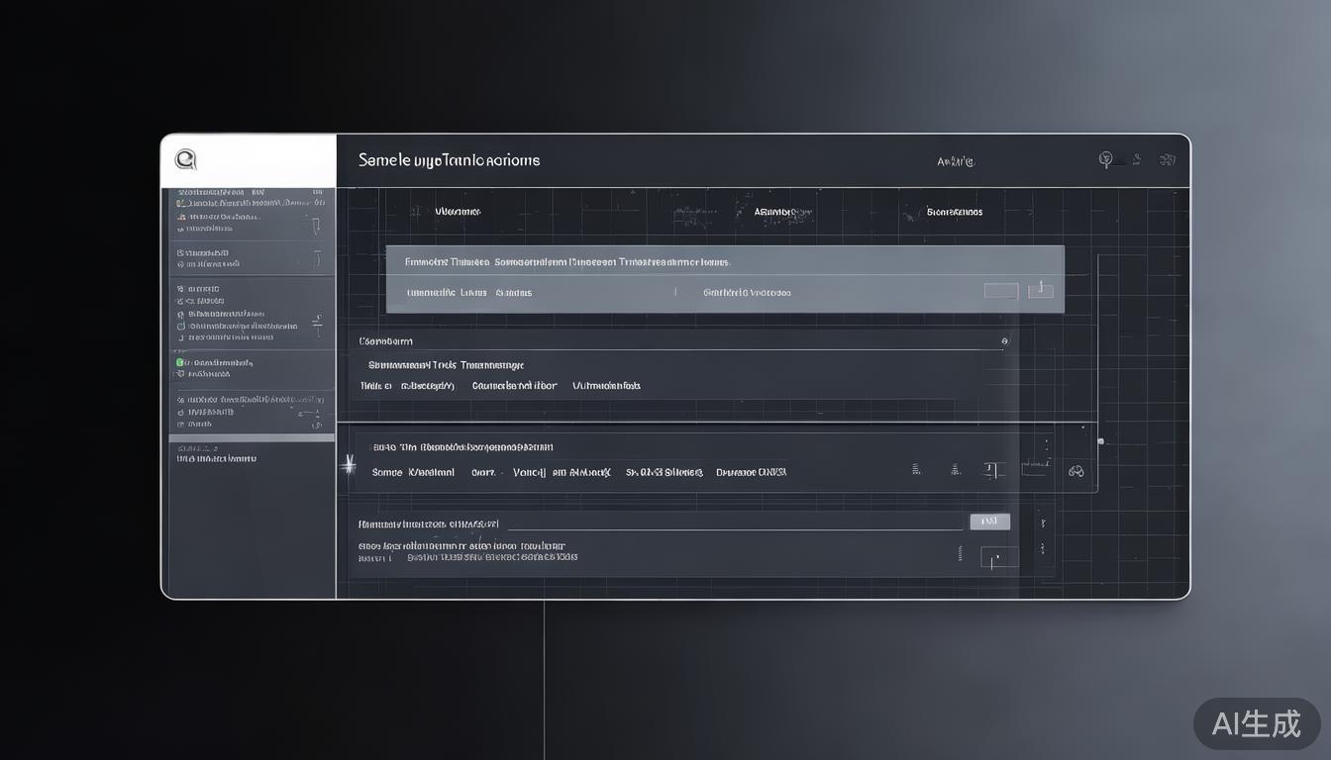Click the sparkle star icon on panel edge
The image size is (1331, 760).
click(x=349, y=464)
